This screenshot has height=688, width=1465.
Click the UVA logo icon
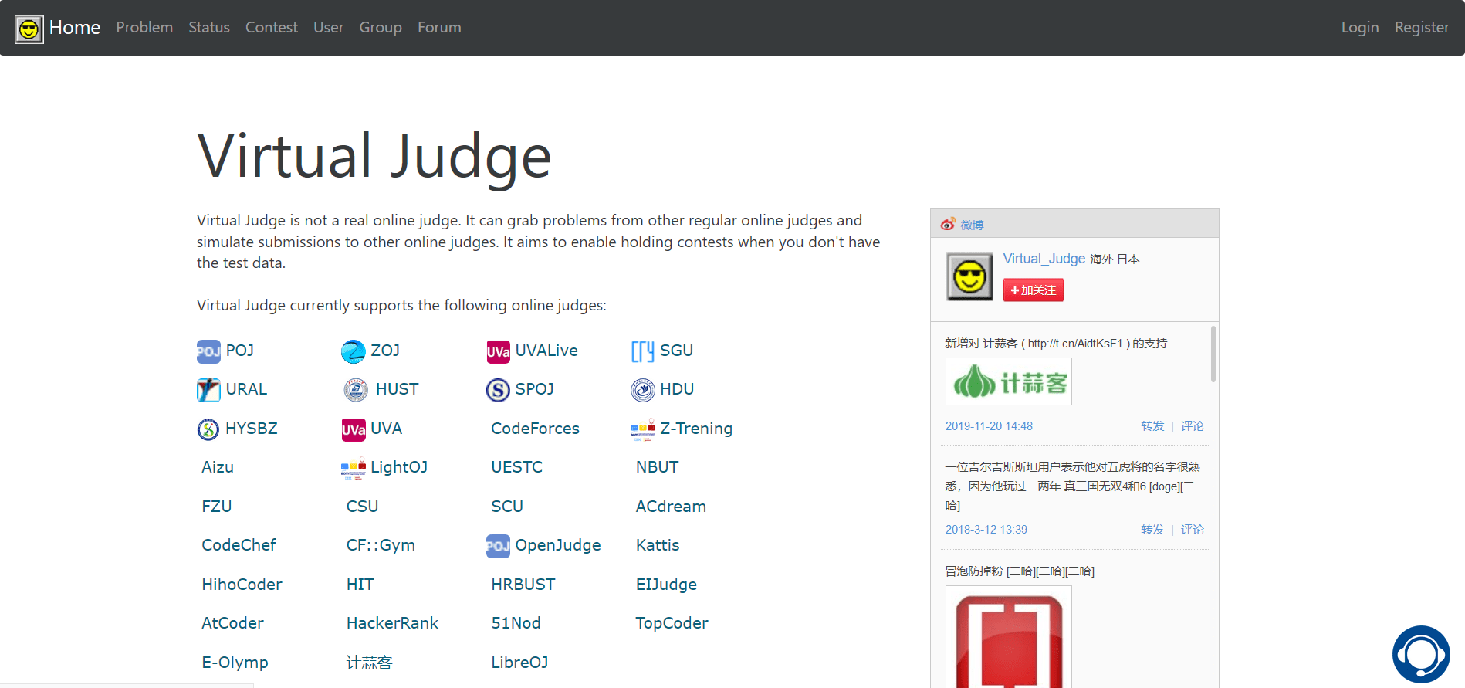[x=354, y=429]
